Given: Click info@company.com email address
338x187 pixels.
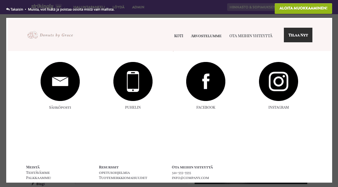Looking at the screenshot, I should [190, 178].
